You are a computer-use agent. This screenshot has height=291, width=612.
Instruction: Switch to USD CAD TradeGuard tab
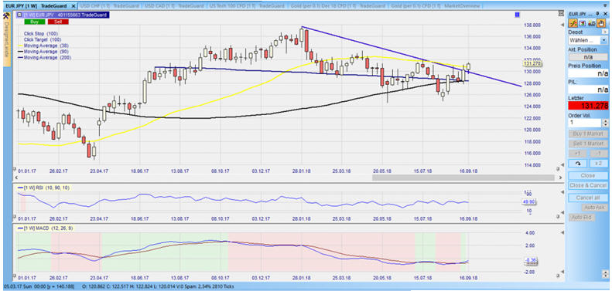[174, 6]
